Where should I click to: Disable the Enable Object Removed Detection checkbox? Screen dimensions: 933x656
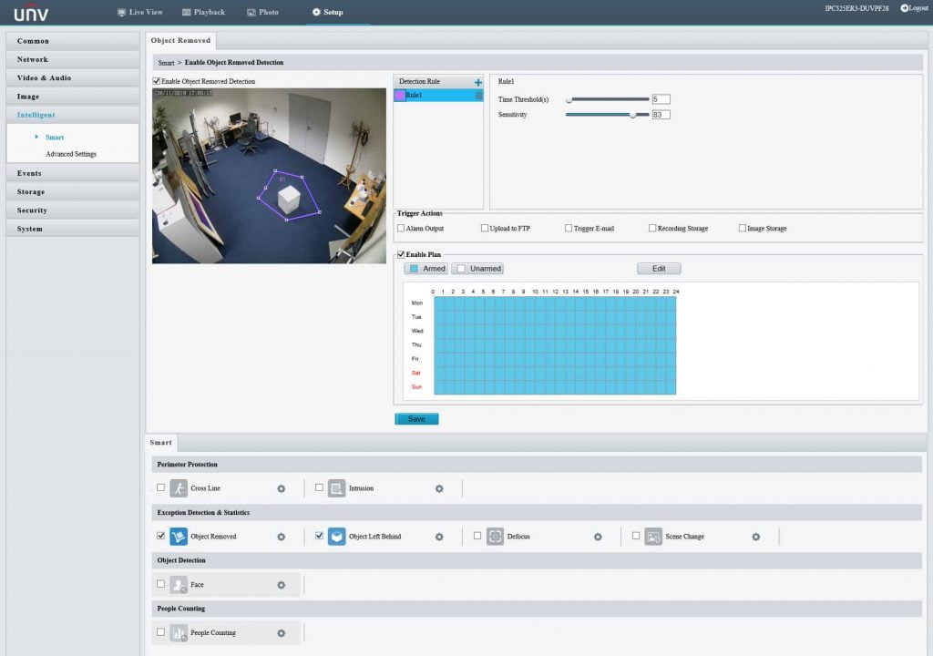157,82
